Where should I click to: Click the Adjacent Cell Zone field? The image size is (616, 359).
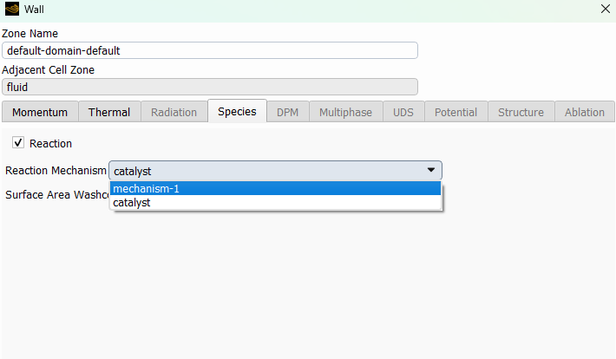pyautogui.click(x=209, y=87)
